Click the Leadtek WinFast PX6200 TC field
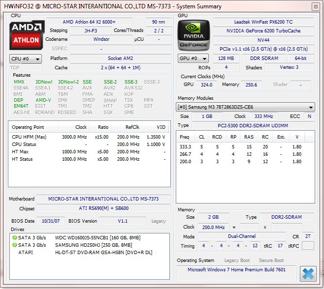 tap(263, 22)
